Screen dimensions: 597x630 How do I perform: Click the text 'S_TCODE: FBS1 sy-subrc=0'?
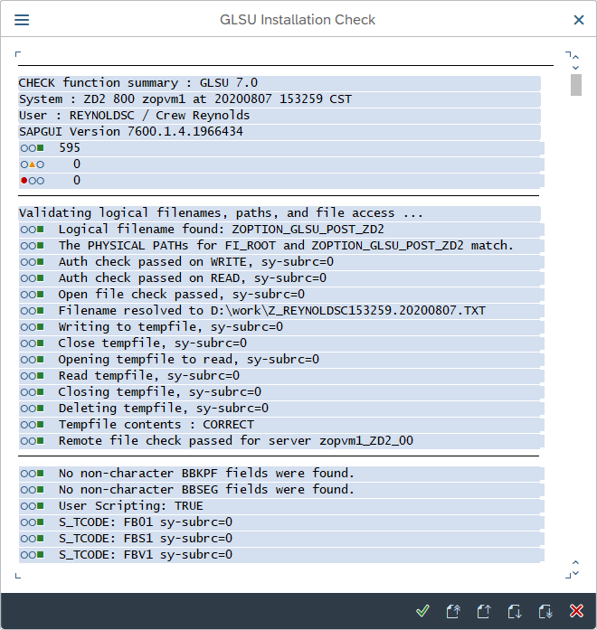tap(146, 539)
